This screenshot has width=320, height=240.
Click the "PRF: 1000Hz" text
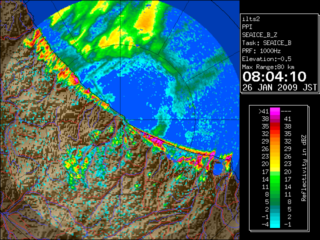[x=261, y=51]
